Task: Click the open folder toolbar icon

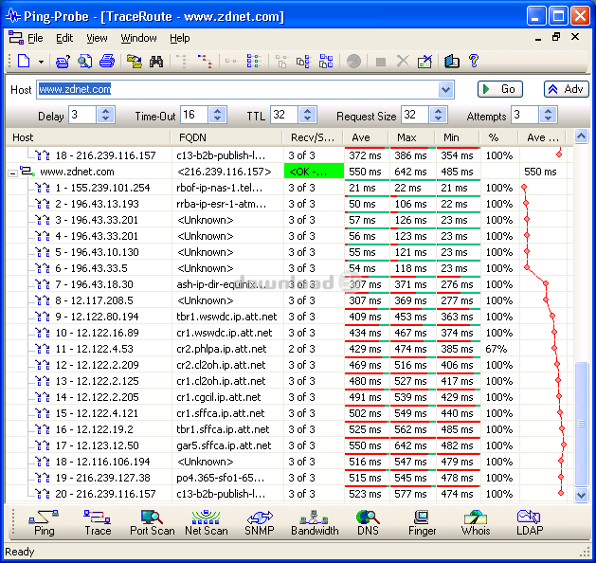Action: pyautogui.click(x=135, y=62)
